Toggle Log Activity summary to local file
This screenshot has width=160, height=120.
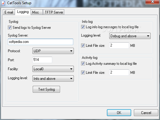(x=83, y=64)
